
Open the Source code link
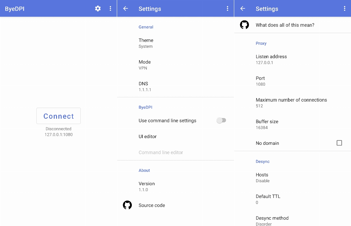point(175,205)
